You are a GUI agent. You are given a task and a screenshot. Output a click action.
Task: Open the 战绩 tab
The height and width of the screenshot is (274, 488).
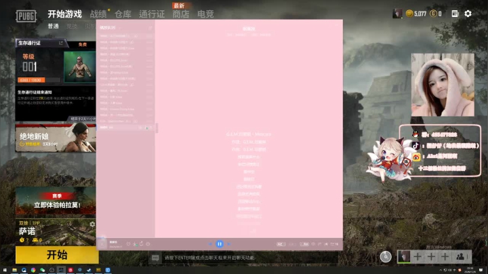98,14
